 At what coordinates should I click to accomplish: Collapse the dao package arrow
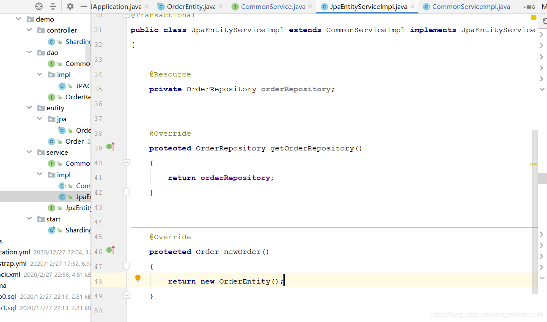coord(29,52)
